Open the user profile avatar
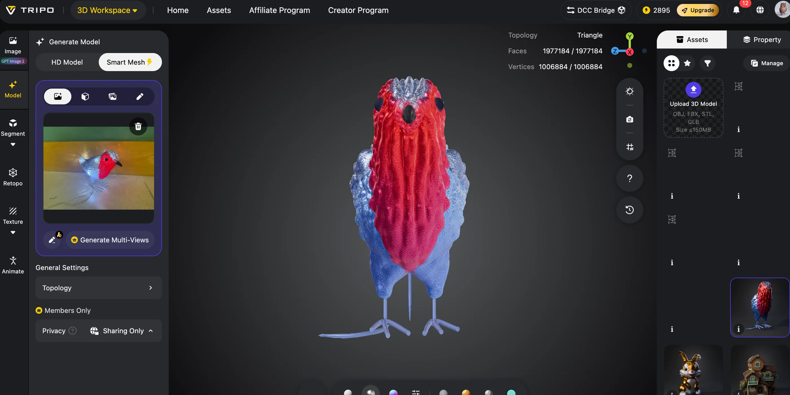790x395 pixels. (x=782, y=10)
